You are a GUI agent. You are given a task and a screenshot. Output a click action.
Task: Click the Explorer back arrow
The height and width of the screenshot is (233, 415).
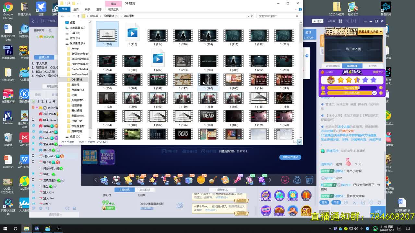point(63,16)
